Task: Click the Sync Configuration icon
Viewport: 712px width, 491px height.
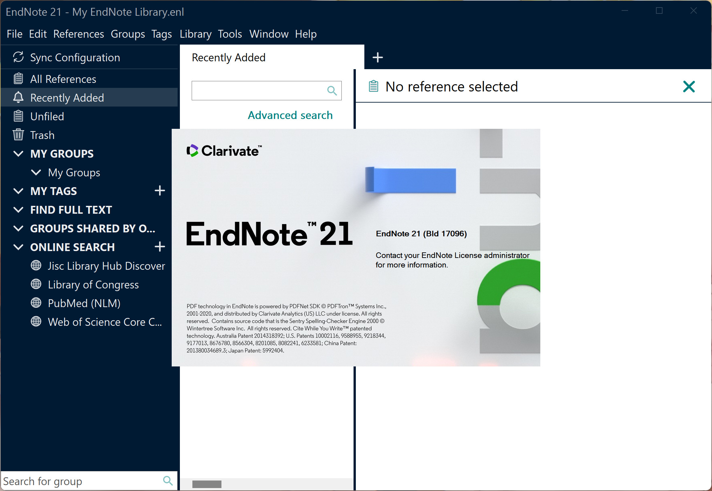Action: point(18,57)
